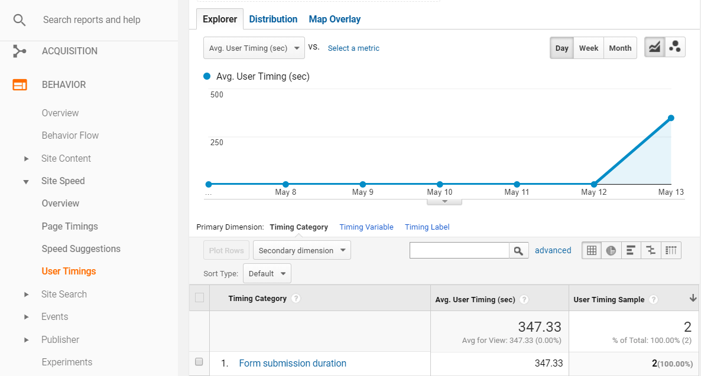Switch to the motion chart mode
The width and height of the screenshot is (701, 376).
(x=674, y=47)
